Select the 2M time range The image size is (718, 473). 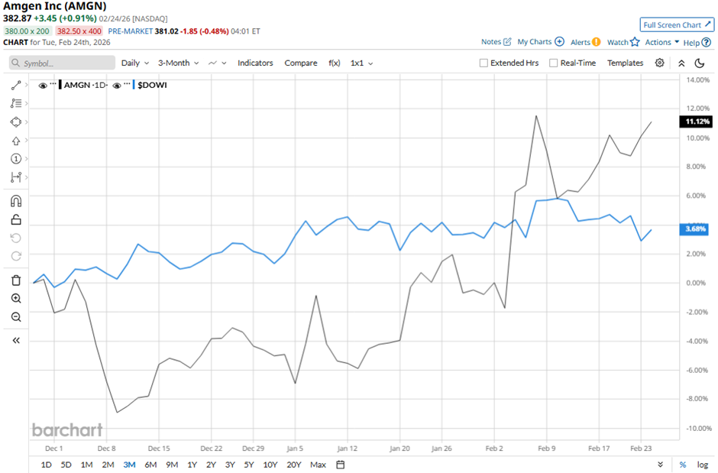tap(108, 465)
